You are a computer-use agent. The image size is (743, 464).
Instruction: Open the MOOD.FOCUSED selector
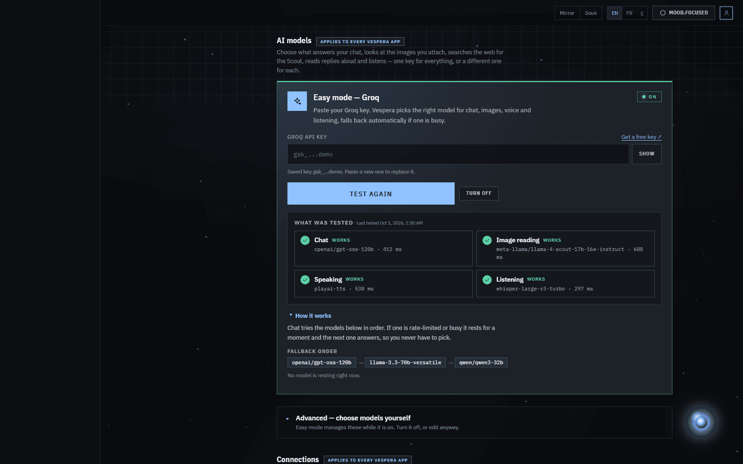(684, 13)
